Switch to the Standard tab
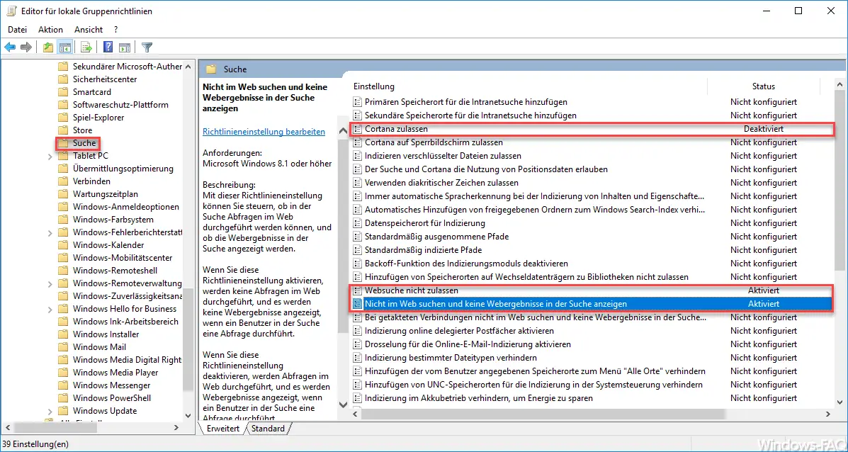The height and width of the screenshot is (452, 848). pyautogui.click(x=268, y=428)
